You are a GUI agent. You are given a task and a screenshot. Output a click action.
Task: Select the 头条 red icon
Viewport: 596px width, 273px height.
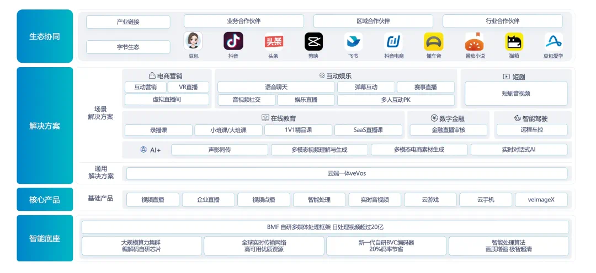(x=274, y=41)
